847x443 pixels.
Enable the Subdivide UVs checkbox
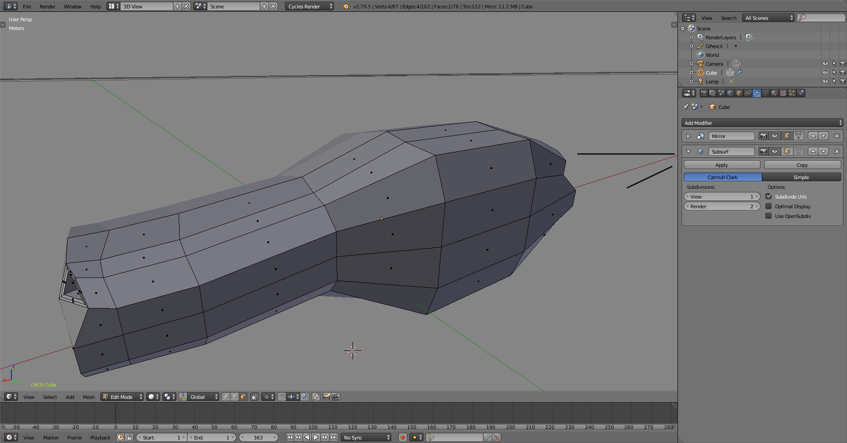click(768, 196)
